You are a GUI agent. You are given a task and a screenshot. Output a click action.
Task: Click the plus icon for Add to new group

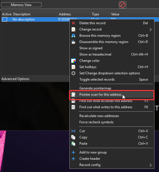click(x=73, y=152)
